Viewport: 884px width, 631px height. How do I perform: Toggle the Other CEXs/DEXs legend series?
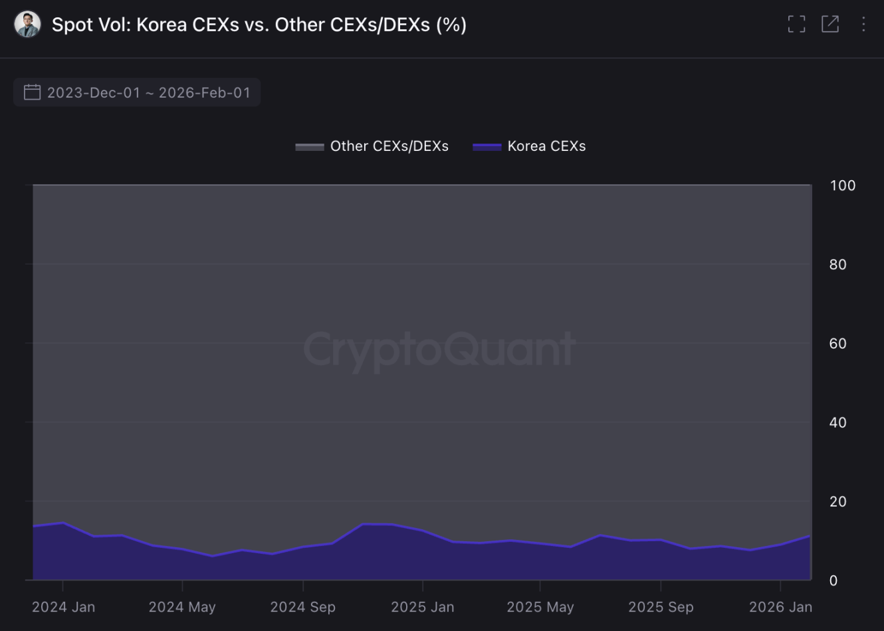click(x=389, y=146)
